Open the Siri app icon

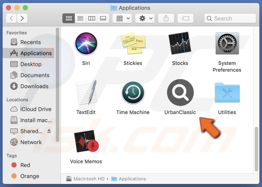(x=86, y=44)
